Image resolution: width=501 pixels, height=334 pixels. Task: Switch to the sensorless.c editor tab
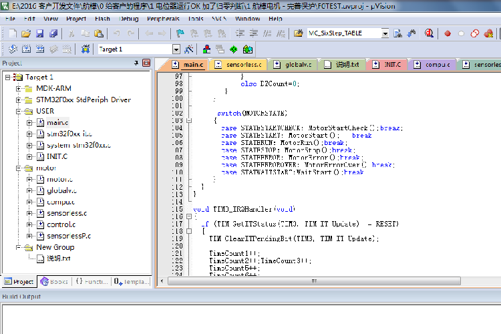(238, 65)
